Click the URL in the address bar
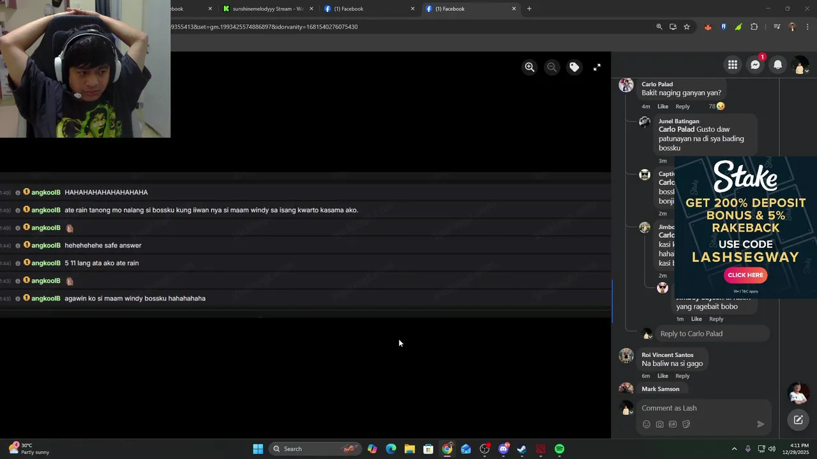This screenshot has width=817, height=459. point(264,27)
